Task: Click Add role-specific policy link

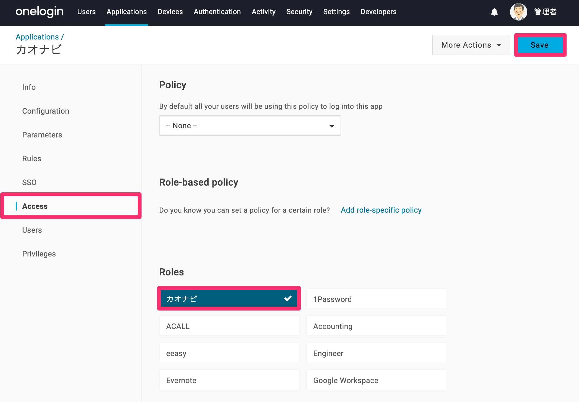Action: coord(381,210)
